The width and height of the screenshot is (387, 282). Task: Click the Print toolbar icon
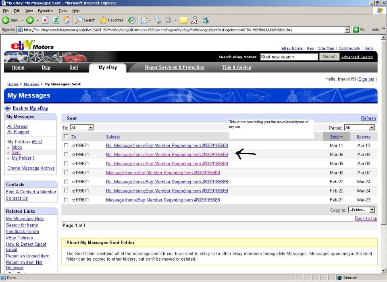[158, 20]
